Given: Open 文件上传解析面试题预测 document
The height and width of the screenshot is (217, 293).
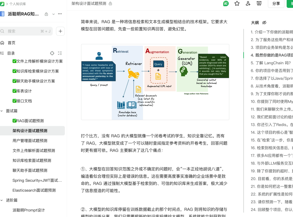Looking at the screenshot, I should coord(34,151).
